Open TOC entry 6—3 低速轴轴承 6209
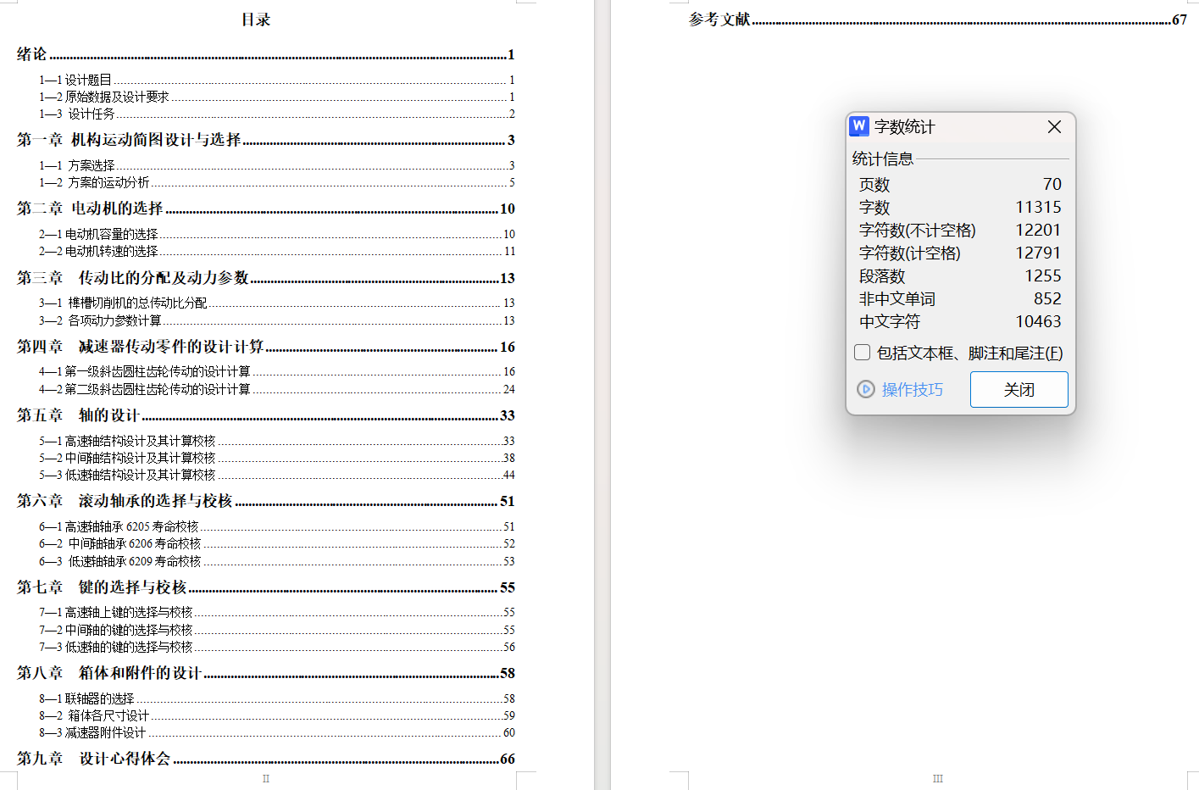The height and width of the screenshot is (790, 1199). click(x=276, y=561)
